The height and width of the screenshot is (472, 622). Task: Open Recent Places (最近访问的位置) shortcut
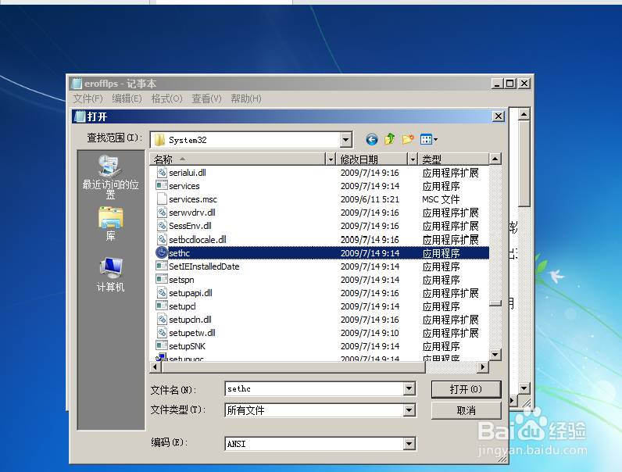pos(110,177)
